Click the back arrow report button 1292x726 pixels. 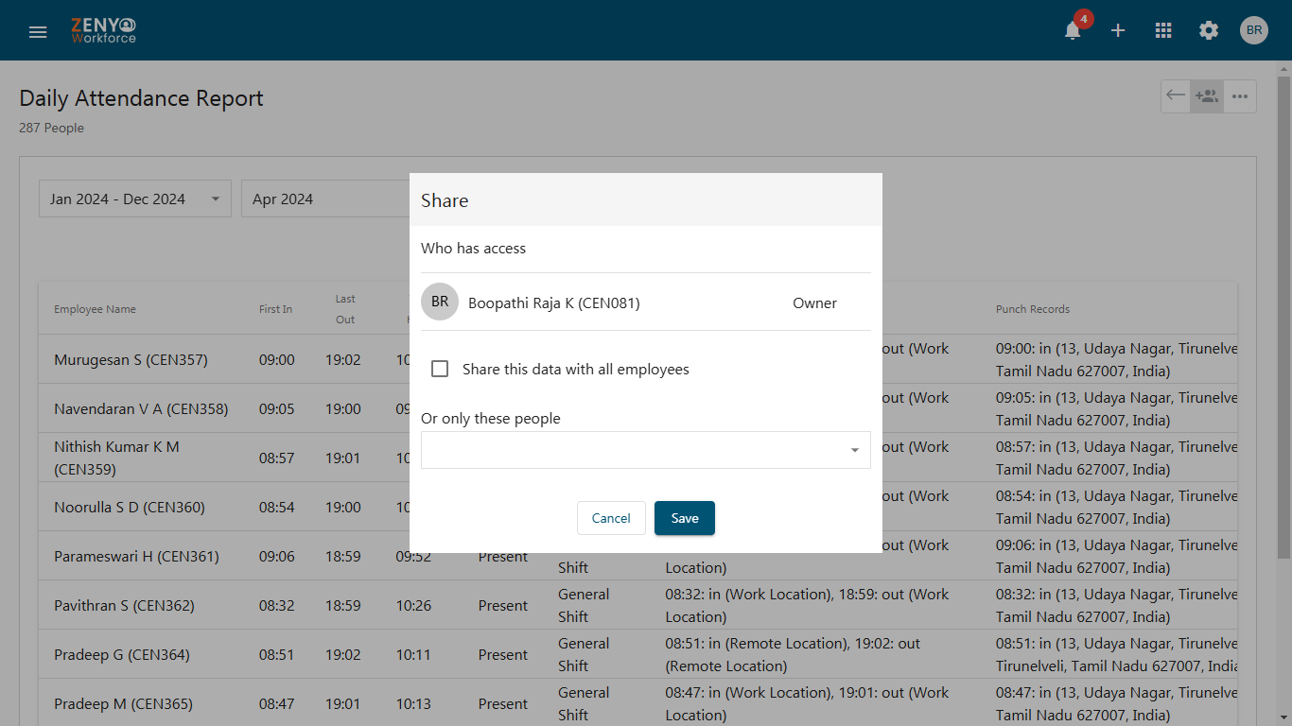1176,95
